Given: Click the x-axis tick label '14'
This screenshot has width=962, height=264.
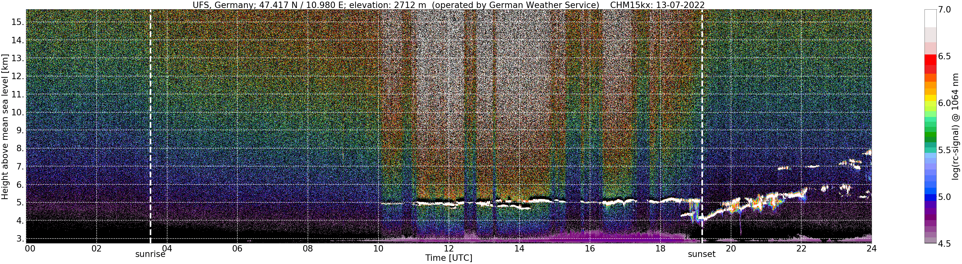Looking at the screenshot, I should pos(519,248).
